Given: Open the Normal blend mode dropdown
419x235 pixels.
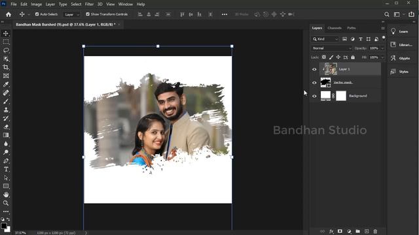Looking at the screenshot, I should coord(332,48).
